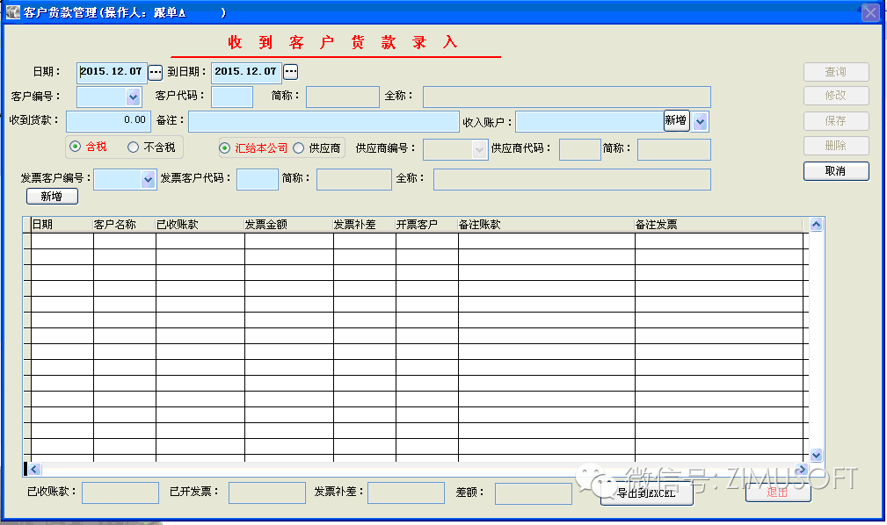Click the table's scroll right arrow

pos(801,470)
